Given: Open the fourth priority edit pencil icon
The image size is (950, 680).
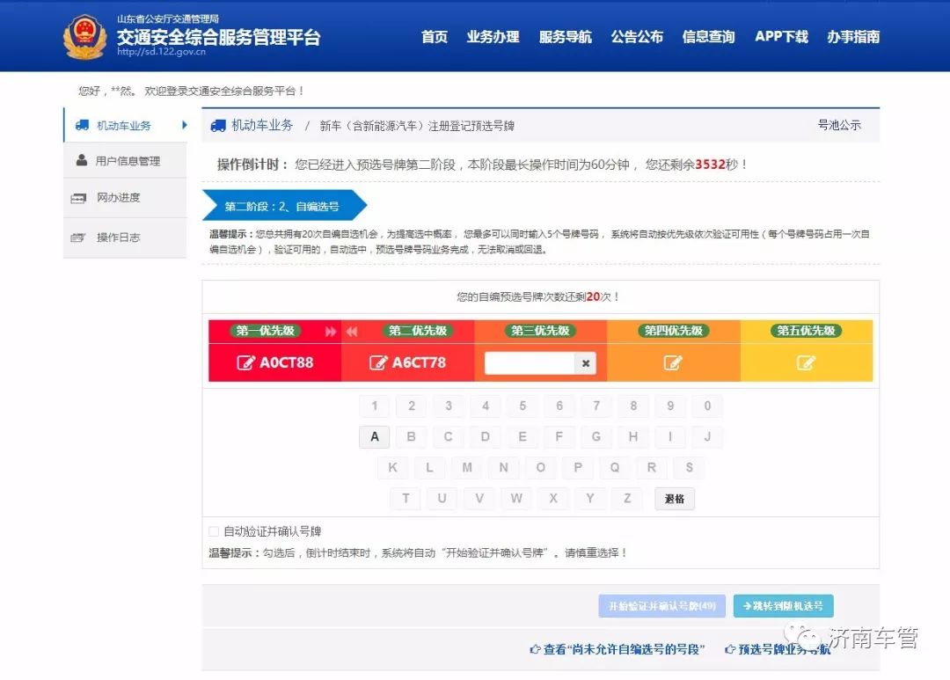Looking at the screenshot, I should coord(673,362).
